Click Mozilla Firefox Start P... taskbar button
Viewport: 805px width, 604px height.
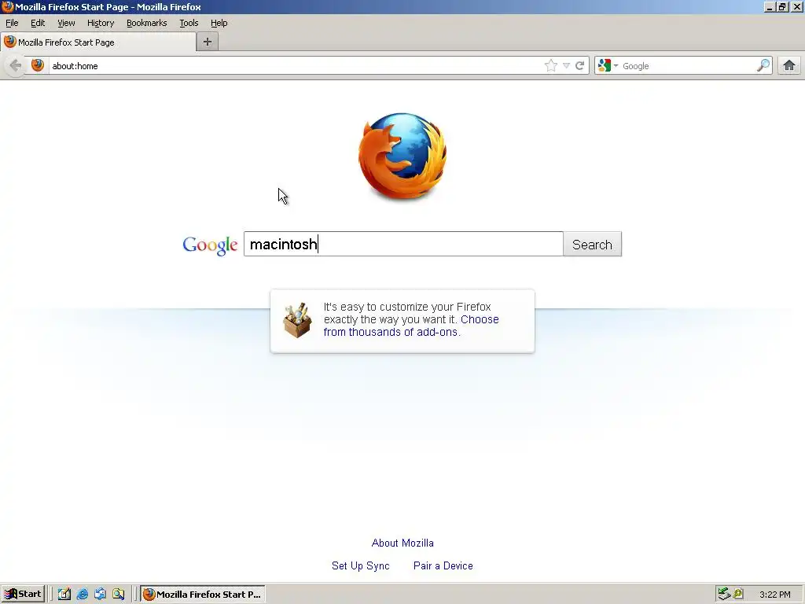pyautogui.click(x=203, y=595)
